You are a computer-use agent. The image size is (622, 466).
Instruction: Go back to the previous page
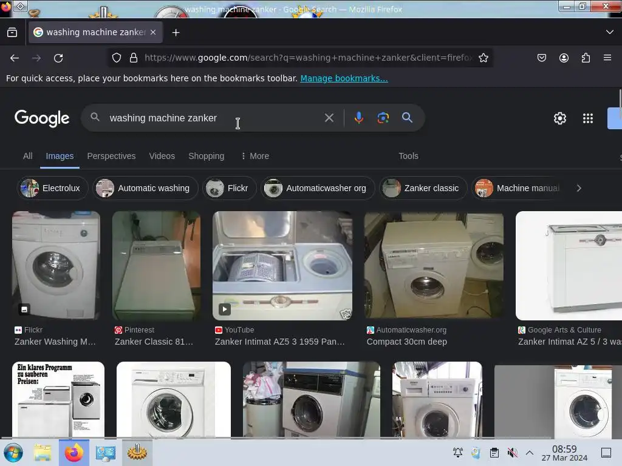pos(15,58)
